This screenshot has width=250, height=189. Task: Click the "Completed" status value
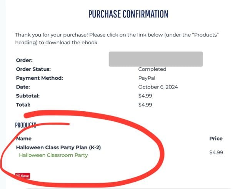[x=152, y=69]
